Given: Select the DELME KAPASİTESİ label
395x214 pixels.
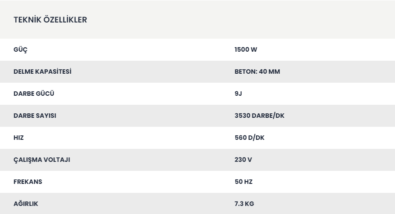Looking at the screenshot, I should (x=42, y=71).
